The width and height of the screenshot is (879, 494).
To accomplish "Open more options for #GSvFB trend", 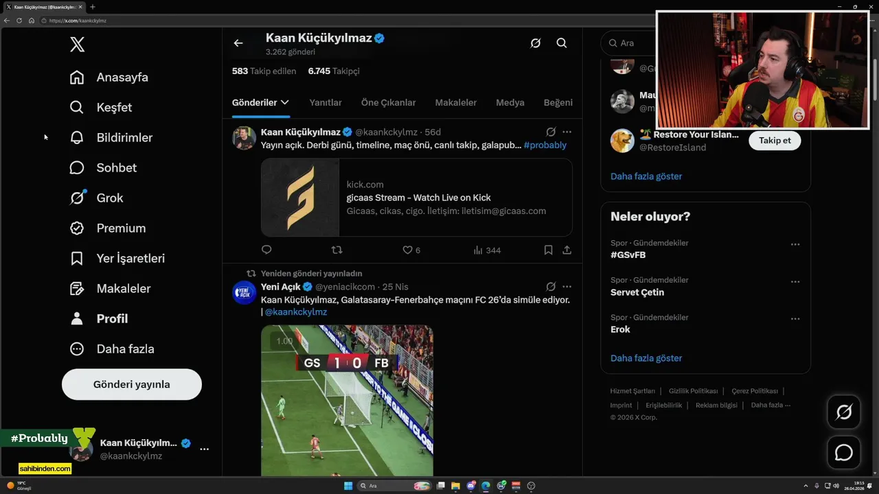I will (795, 244).
